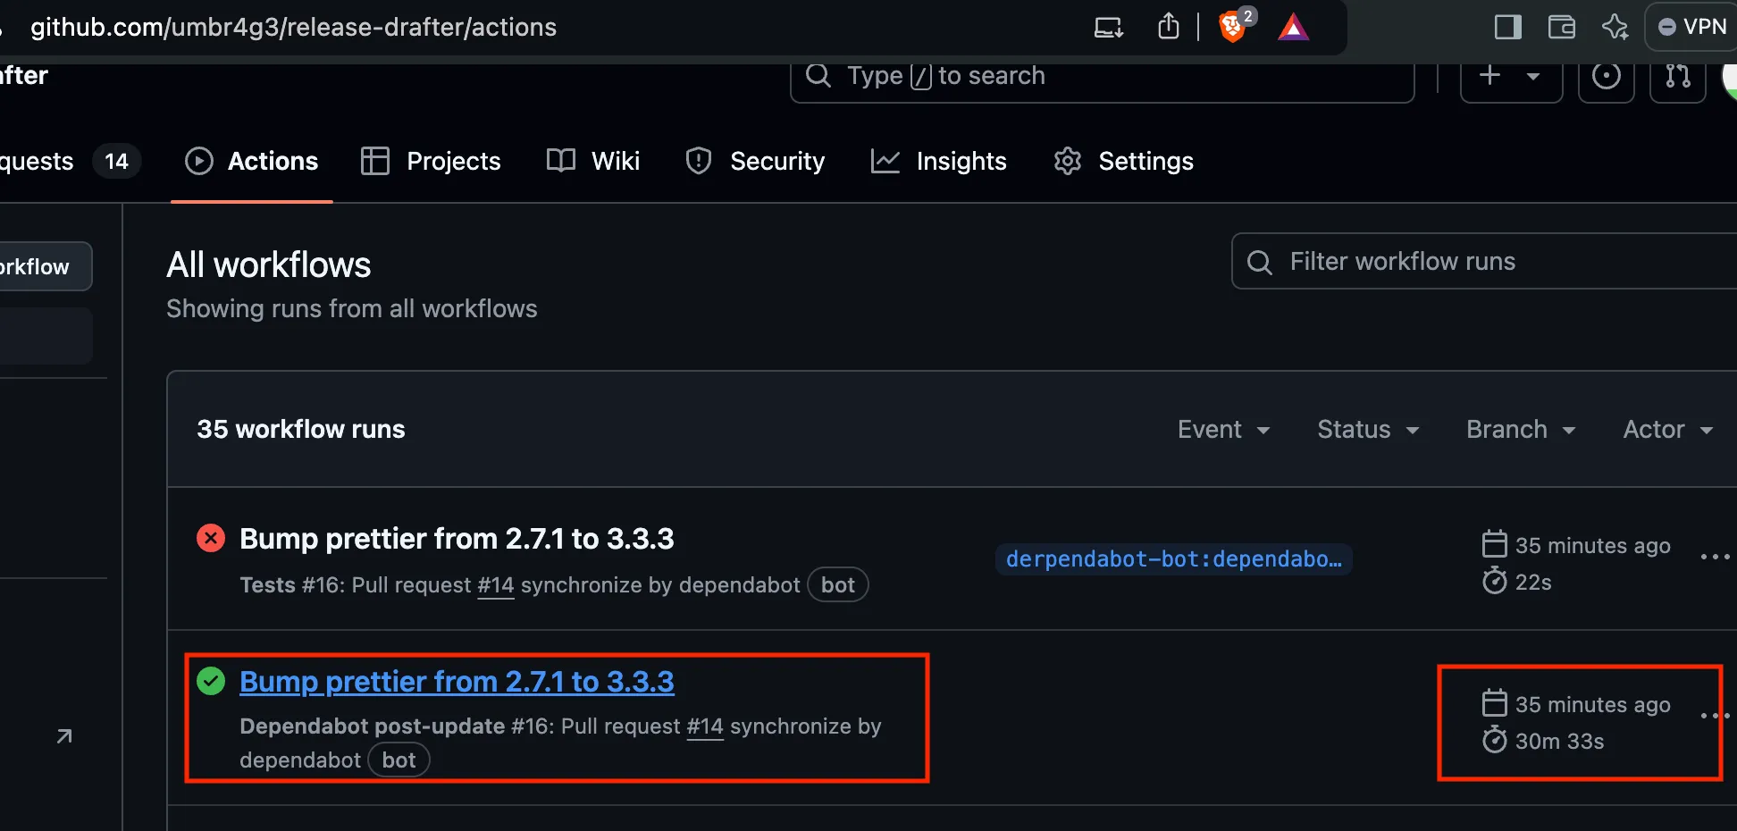Expand the Branch filter dropdown
1737x831 pixels.
pos(1520,430)
